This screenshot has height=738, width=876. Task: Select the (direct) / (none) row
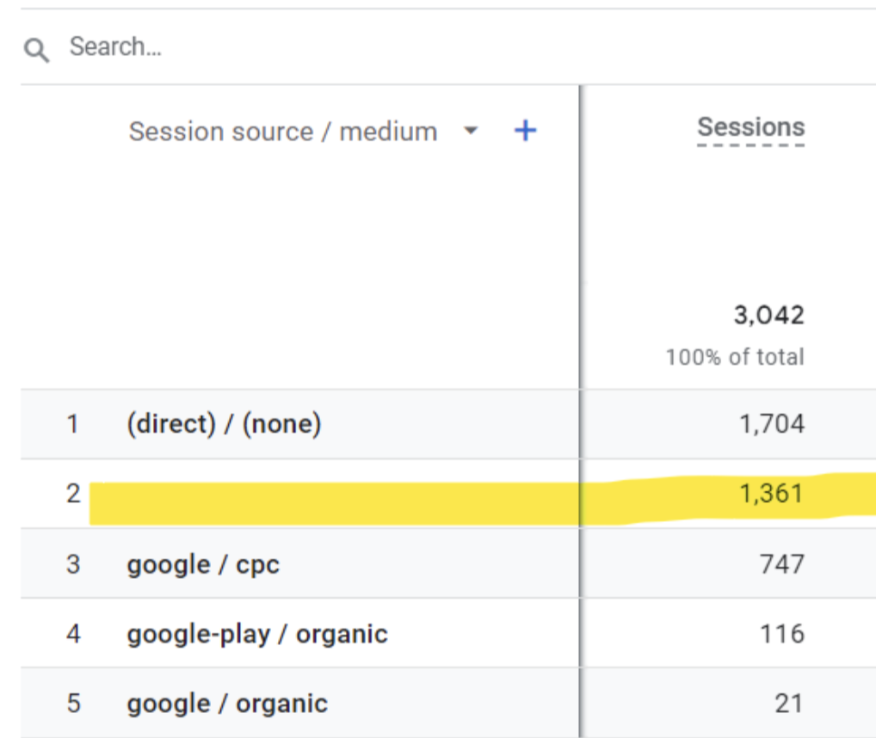448,424
